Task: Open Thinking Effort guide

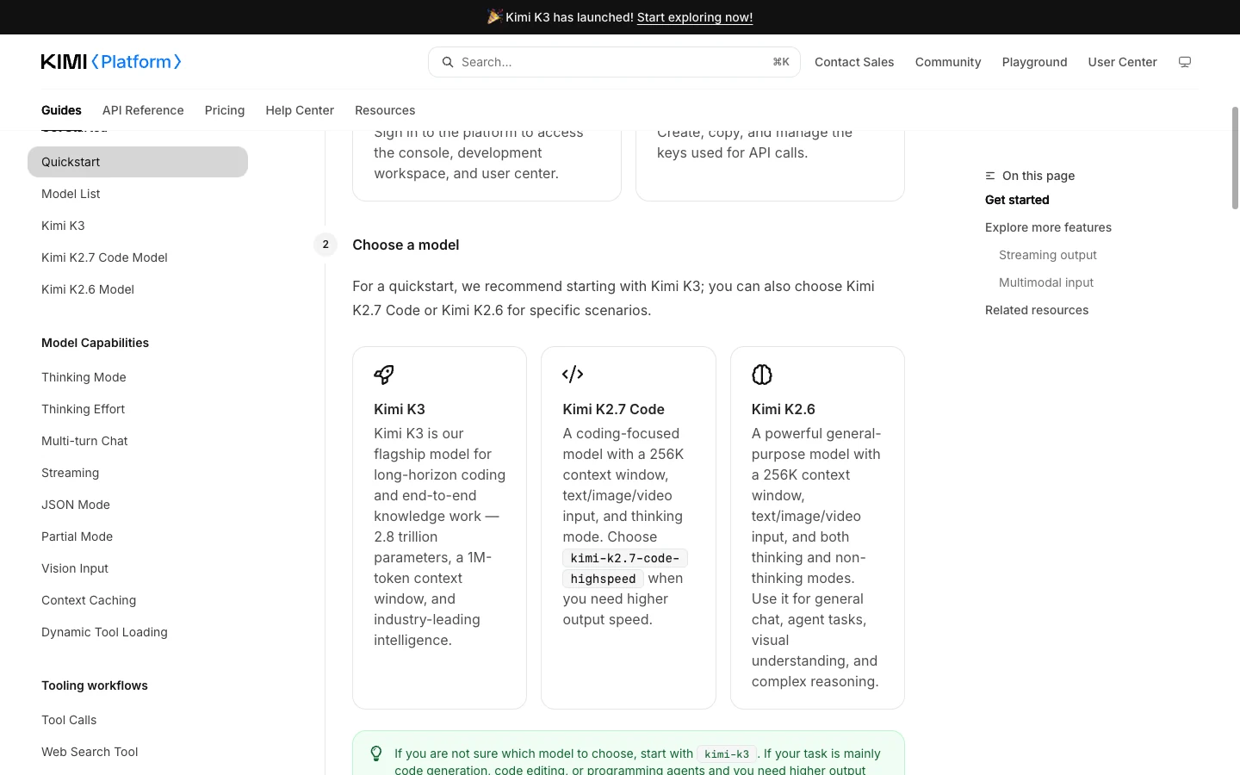Action: point(138,409)
